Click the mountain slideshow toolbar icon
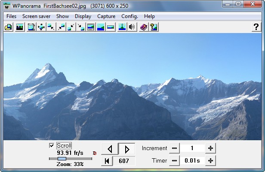The width and height of the screenshot is (265, 172). tap(20, 27)
